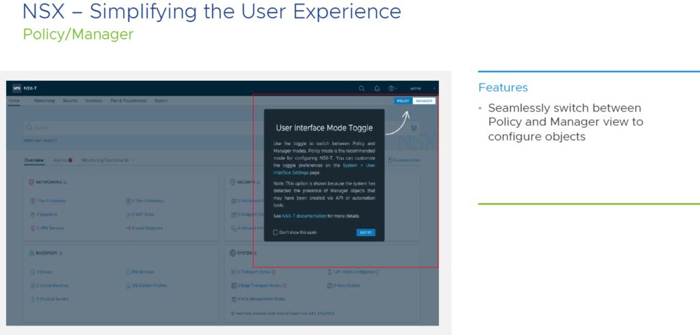Check the Don't show this again box
This screenshot has height=335, width=700.
275,232
